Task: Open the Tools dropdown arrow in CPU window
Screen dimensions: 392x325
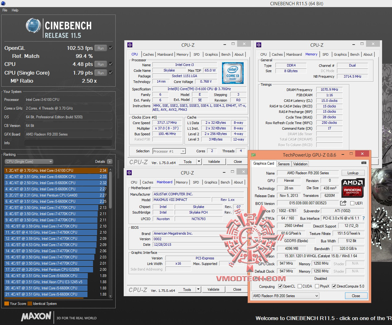Action: point(199,162)
